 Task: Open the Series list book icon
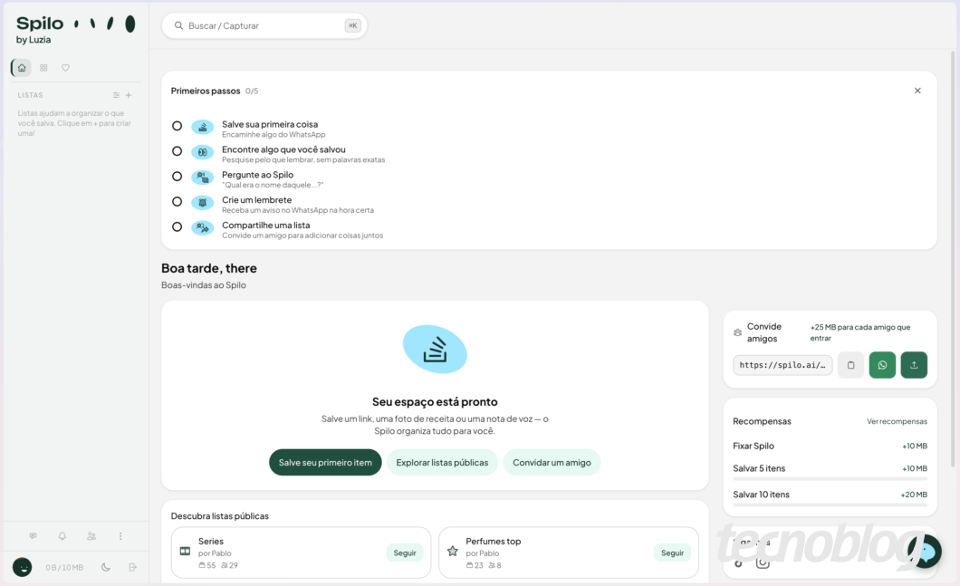coord(185,551)
